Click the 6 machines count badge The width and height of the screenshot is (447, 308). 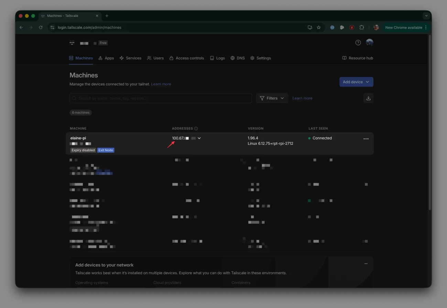[81, 112]
